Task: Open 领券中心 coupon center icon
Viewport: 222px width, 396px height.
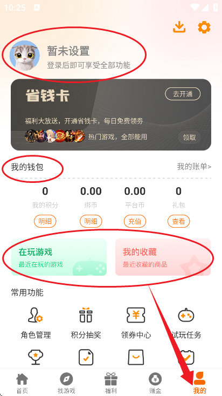Action: [x=136, y=315]
